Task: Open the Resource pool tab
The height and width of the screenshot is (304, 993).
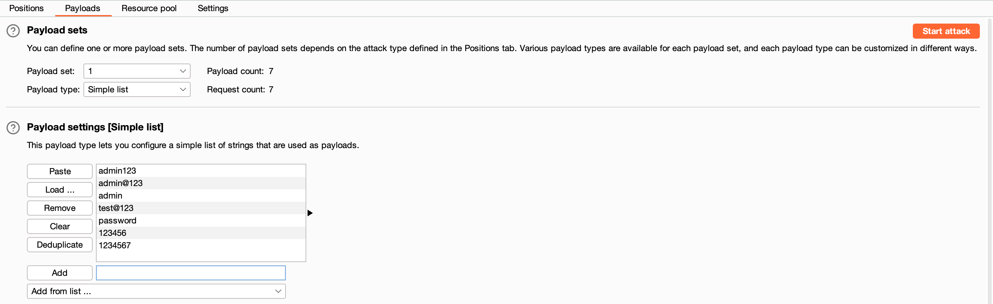Action: (149, 8)
